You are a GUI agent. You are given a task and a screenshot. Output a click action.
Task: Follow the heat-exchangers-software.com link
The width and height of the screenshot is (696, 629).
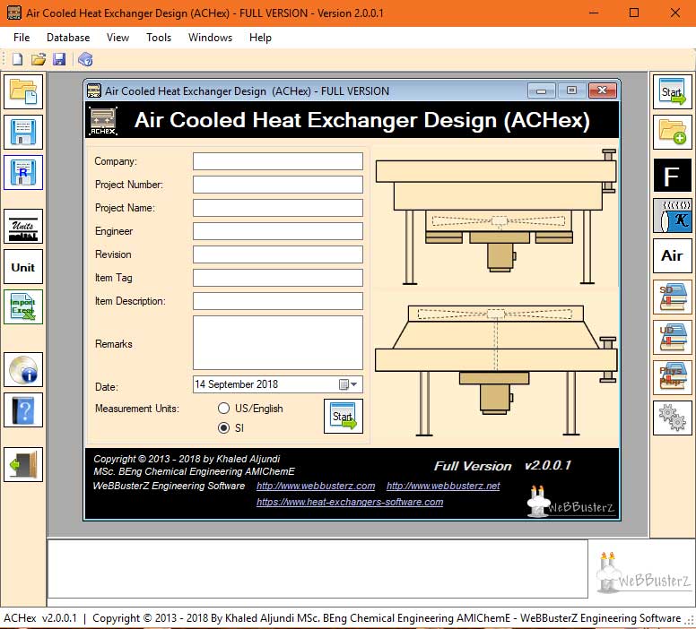click(x=350, y=502)
